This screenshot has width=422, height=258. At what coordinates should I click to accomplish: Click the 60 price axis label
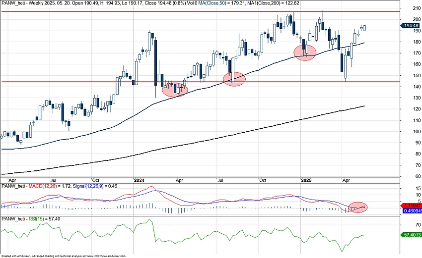point(418,176)
